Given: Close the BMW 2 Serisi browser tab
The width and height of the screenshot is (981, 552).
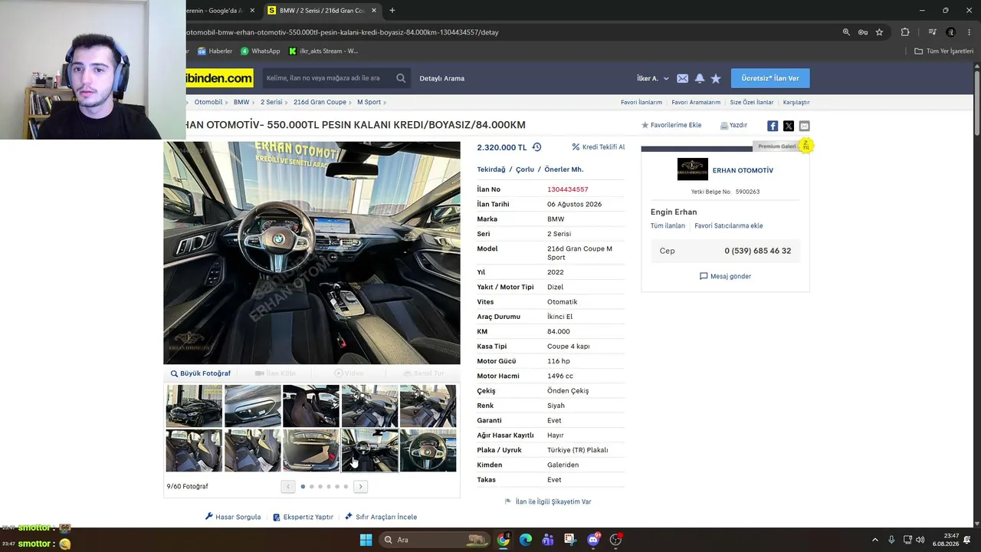Looking at the screenshot, I should point(374,11).
